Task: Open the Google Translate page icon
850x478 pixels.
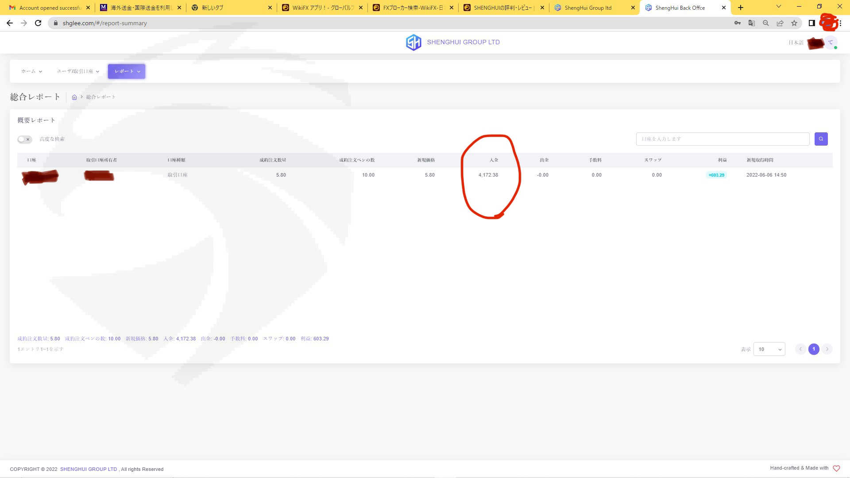Action: click(752, 23)
